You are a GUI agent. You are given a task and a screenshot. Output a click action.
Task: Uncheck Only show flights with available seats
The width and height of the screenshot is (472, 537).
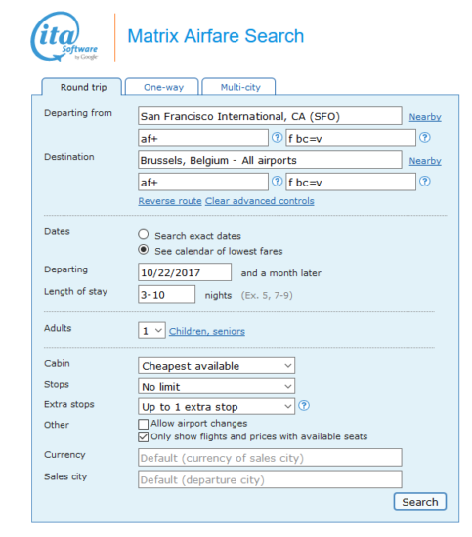tap(144, 437)
